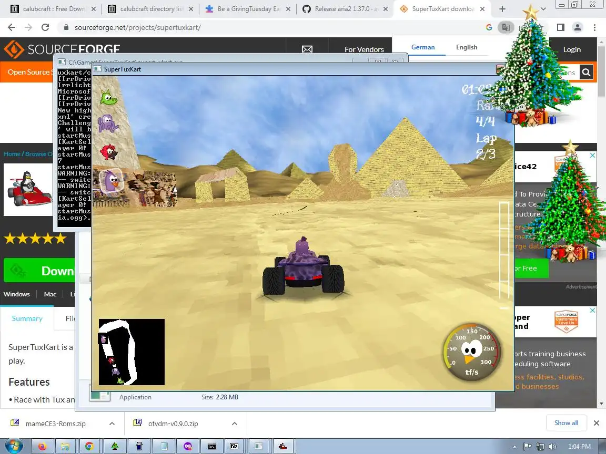Select the Windows platform link

point(17,294)
